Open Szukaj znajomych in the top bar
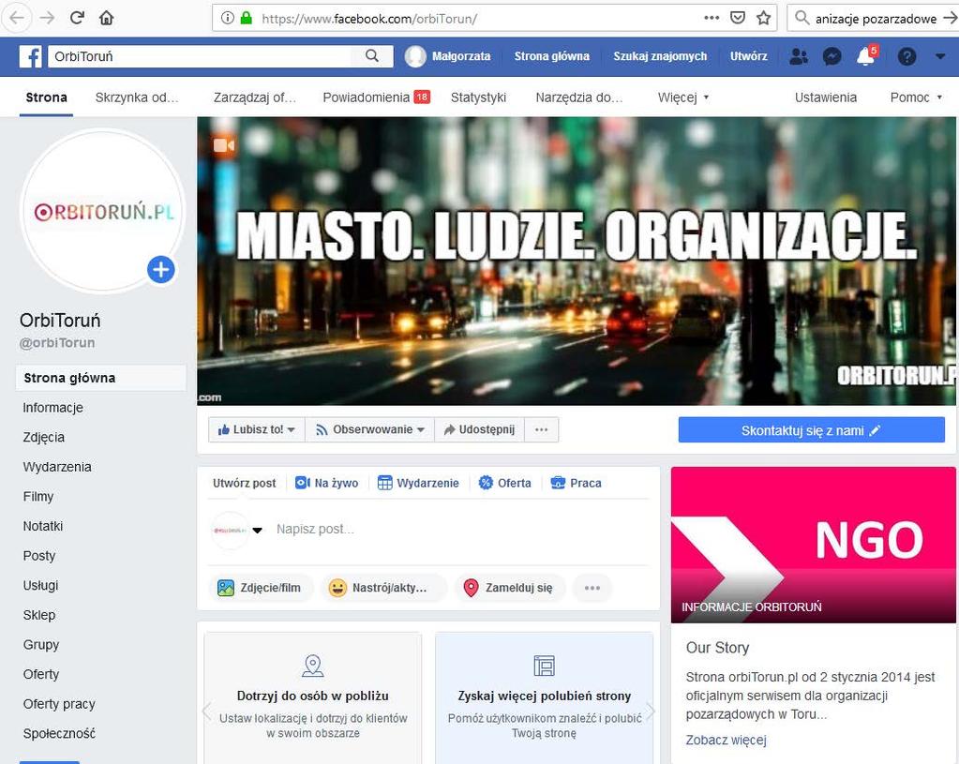Screen dimensions: 959x764 click(x=660, y=56)
